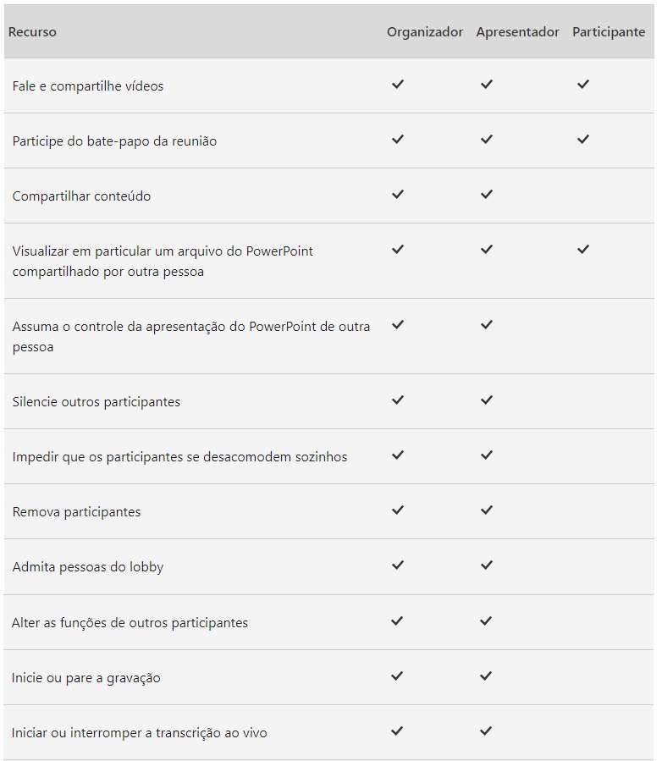
Task: Click the 'Silencie outros participantes' row label
Action: pyautogui.click(x=97, y=402)
